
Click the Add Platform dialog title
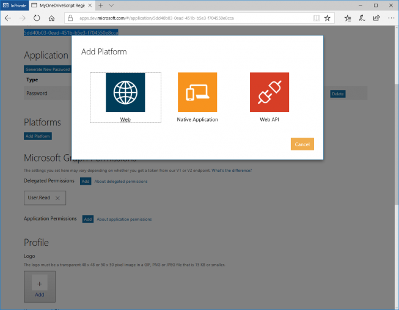coord(104,52)
